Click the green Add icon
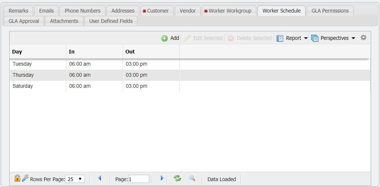The height and width of the screenshot is (187, 380). (164, 38)
